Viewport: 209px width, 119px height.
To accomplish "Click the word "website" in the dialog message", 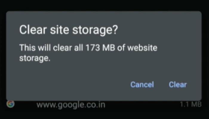I will 142,48.
